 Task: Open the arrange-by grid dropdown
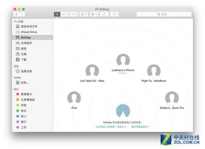(x=84, y=14)
